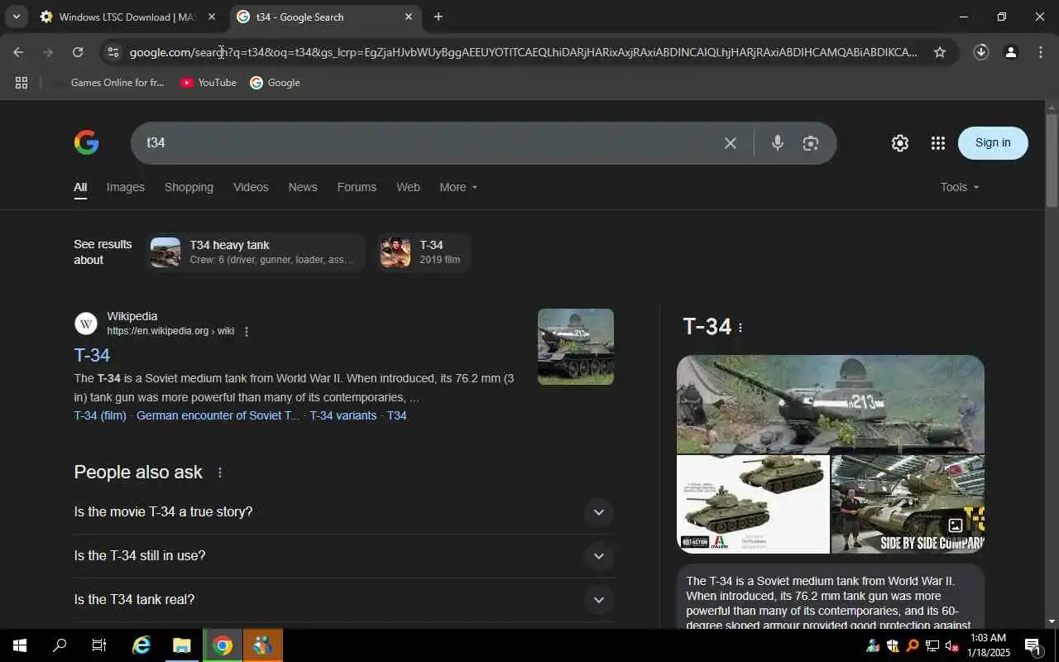Open File Explorer from taskbar

coord(181,645)
